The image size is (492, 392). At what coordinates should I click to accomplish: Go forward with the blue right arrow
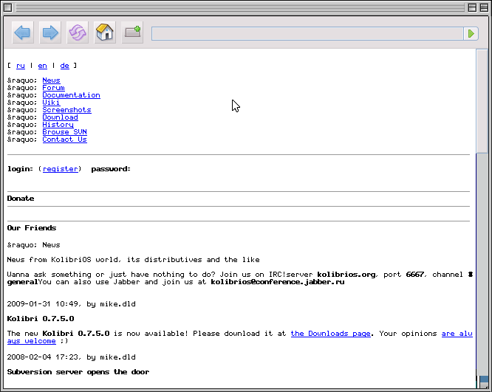[x=50, y=32]
